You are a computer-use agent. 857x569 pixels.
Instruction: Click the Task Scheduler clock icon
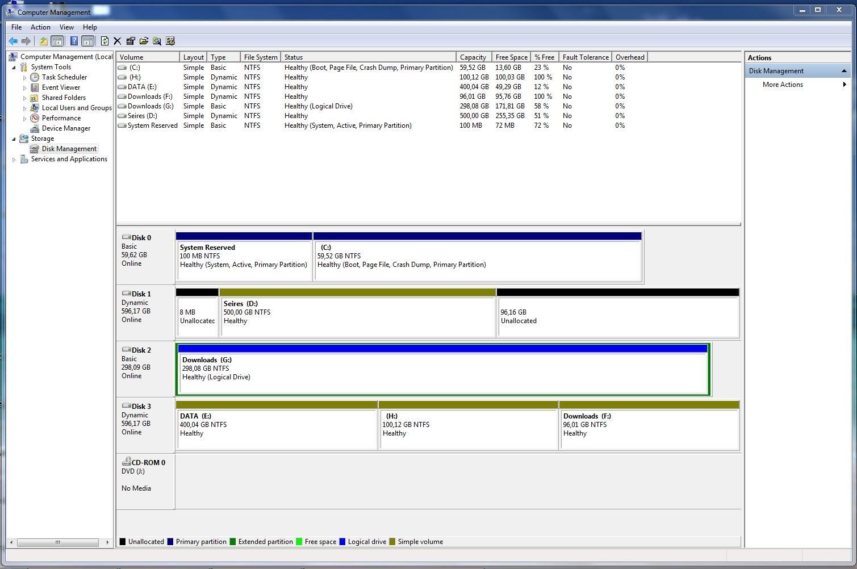35,77
